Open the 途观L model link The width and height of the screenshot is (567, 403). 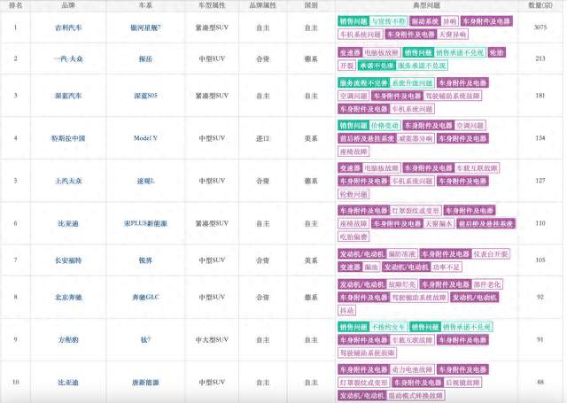click(145, 181)
